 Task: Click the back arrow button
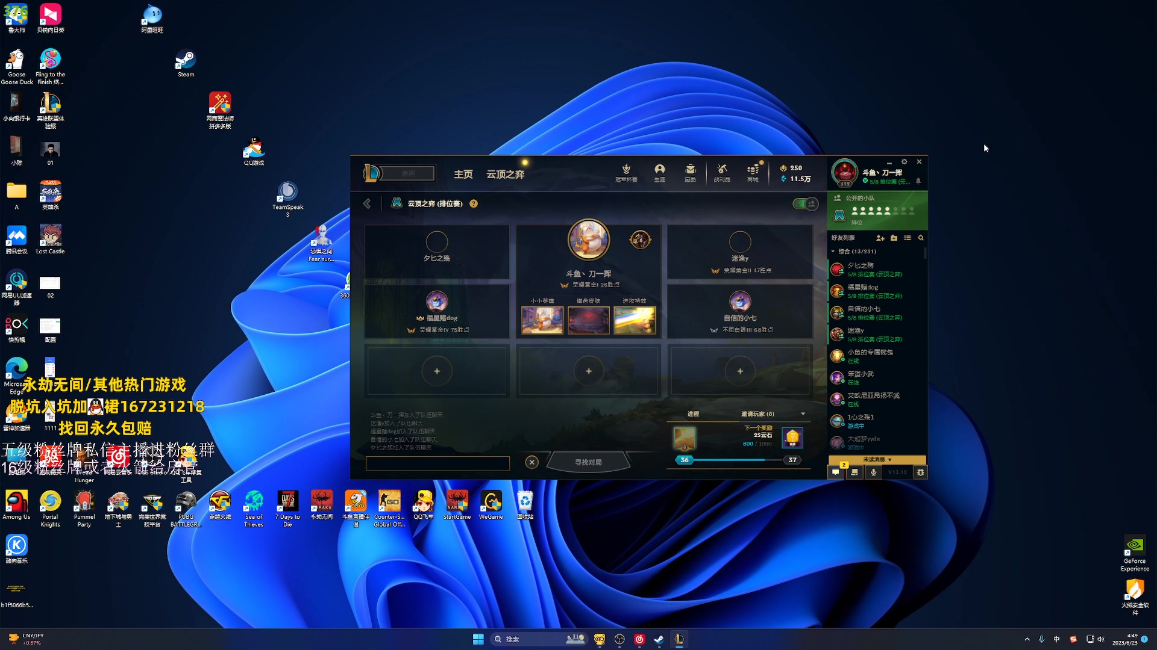(x=367, y=203)
